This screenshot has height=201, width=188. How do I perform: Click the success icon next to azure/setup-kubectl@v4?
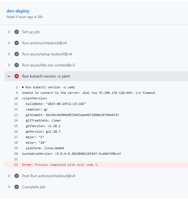pos(17,54)
